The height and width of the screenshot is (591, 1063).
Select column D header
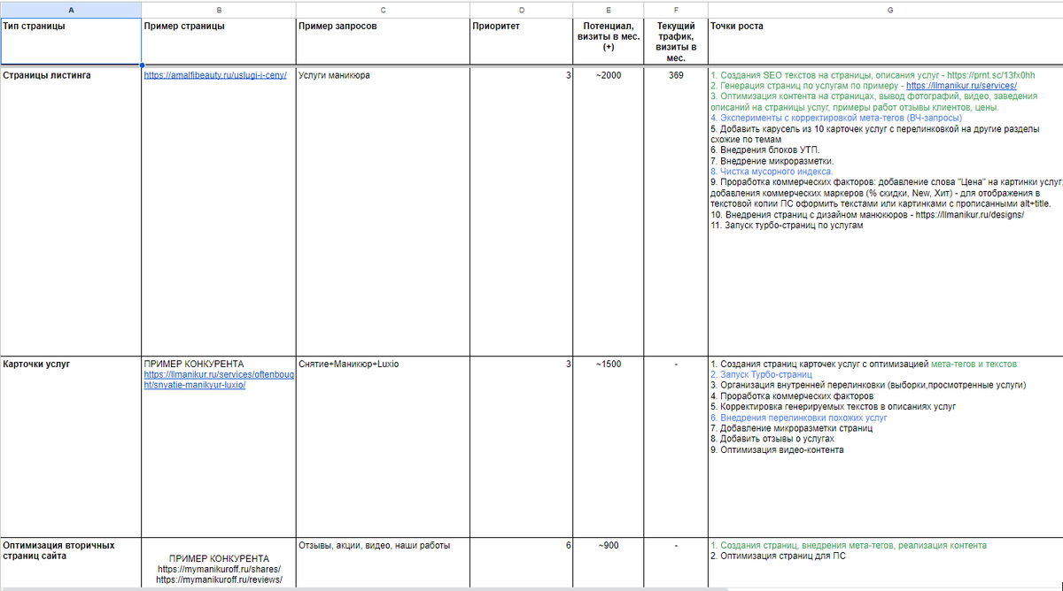[x=522, y=10]
